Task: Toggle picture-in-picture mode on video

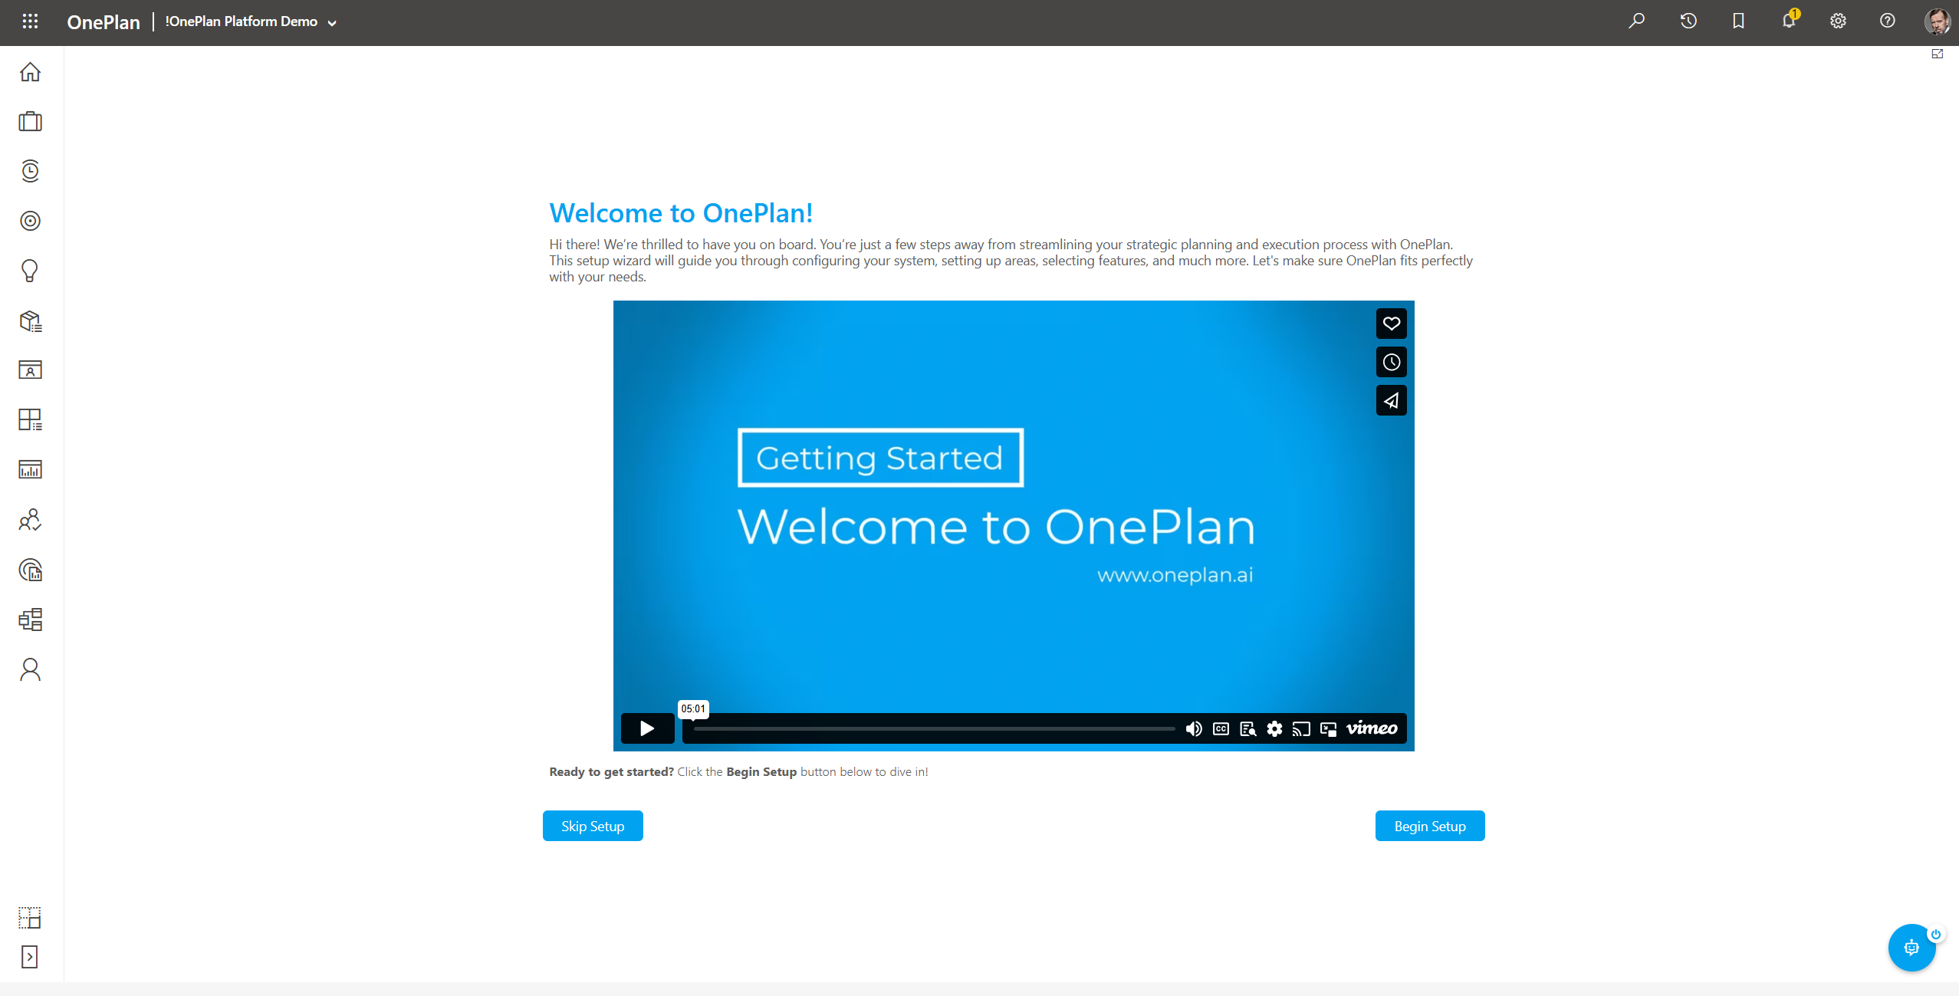Action: (1328, 728)
